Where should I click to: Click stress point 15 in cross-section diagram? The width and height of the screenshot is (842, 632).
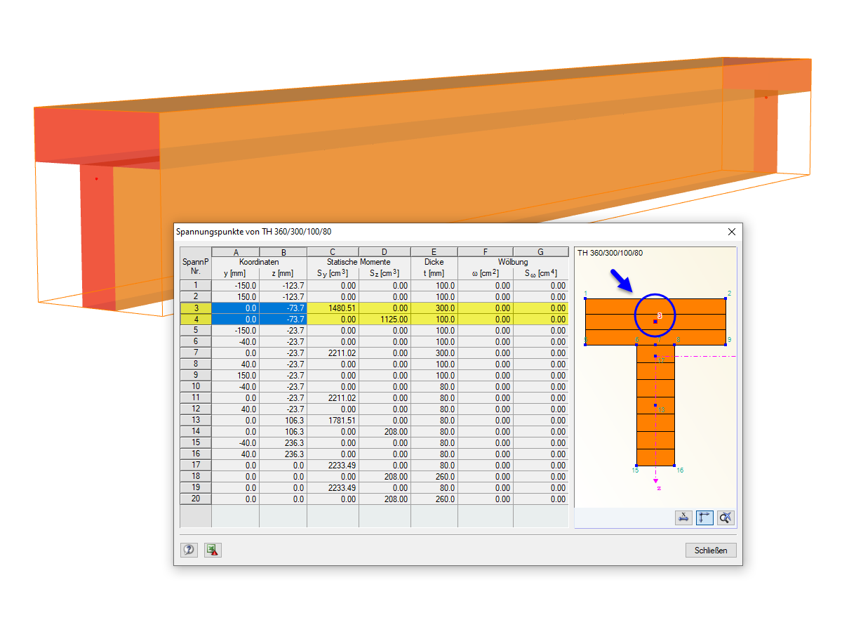tap(636, 465)
